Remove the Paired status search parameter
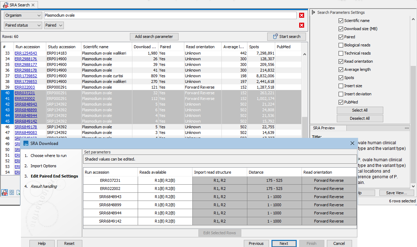Image resolution: width=417 pixels, height=247 pixels. [302, 25]
